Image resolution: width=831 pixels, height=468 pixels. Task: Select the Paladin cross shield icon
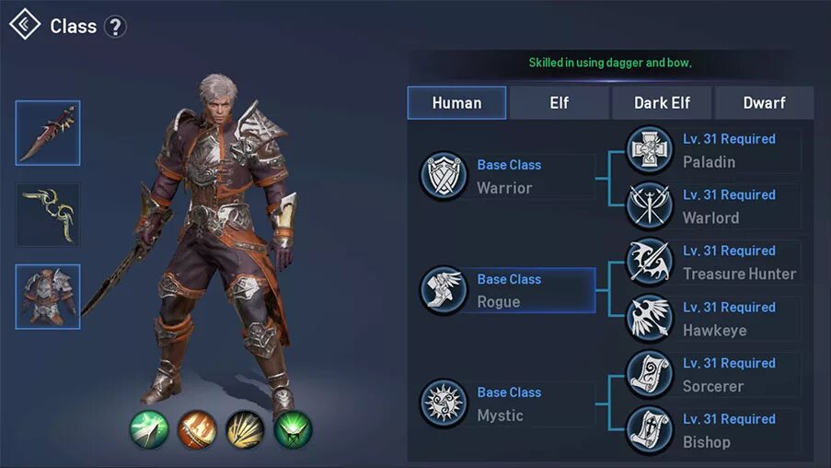pyautogui.click(x=649, y=149)
